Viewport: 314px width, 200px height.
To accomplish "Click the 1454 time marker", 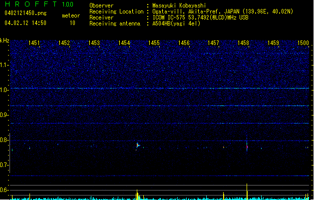I will (x=124, y=43).
